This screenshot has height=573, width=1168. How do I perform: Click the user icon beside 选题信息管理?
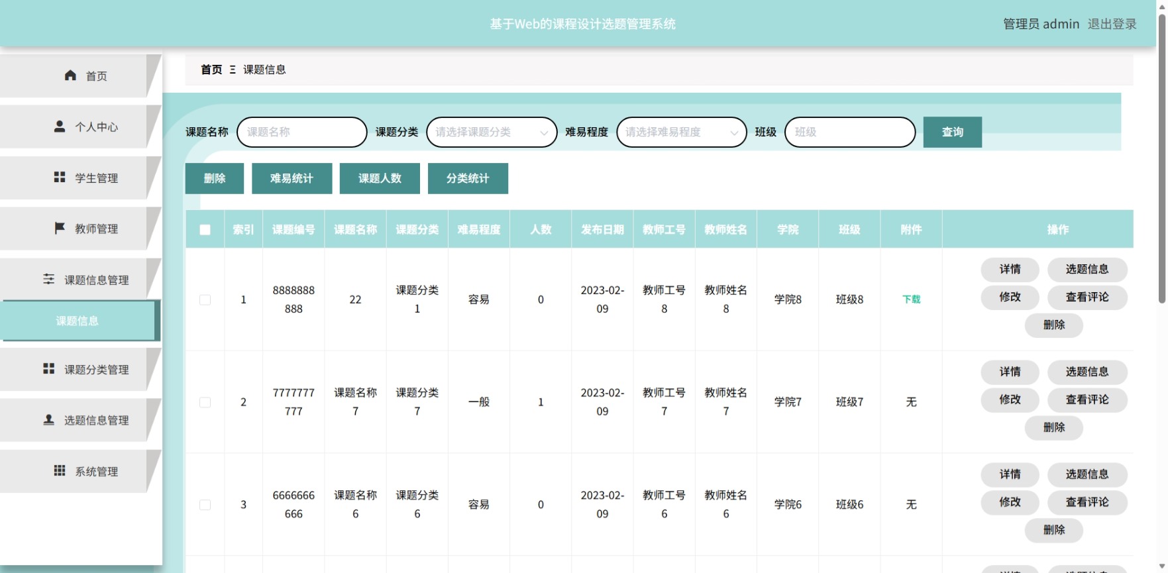pyautogui.click(x=49, y=419)
